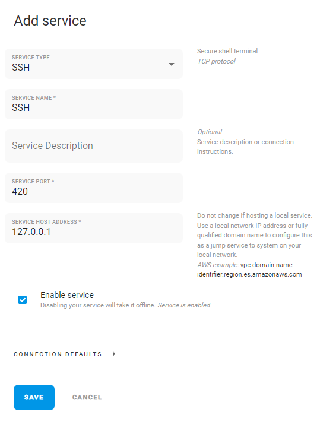Click the AWS example domain text

click(249, 269)
